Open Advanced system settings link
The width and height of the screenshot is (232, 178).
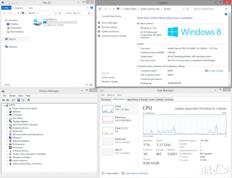(x=114, y=36)
